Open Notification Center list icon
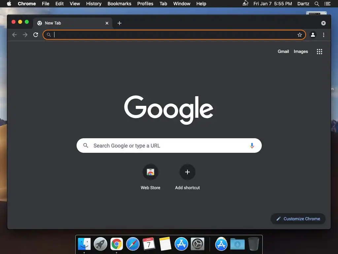This screenshot has width=338, height=254. point(327,4)
